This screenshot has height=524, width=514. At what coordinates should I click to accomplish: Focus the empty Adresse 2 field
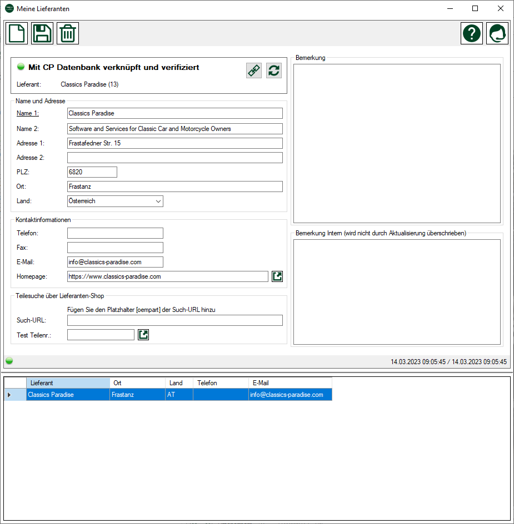pos(174,158)
